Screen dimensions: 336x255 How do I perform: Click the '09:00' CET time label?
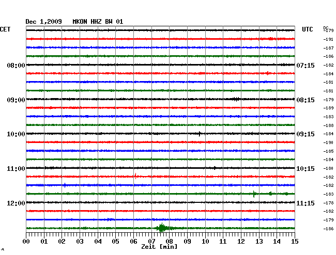pos(16,100)
